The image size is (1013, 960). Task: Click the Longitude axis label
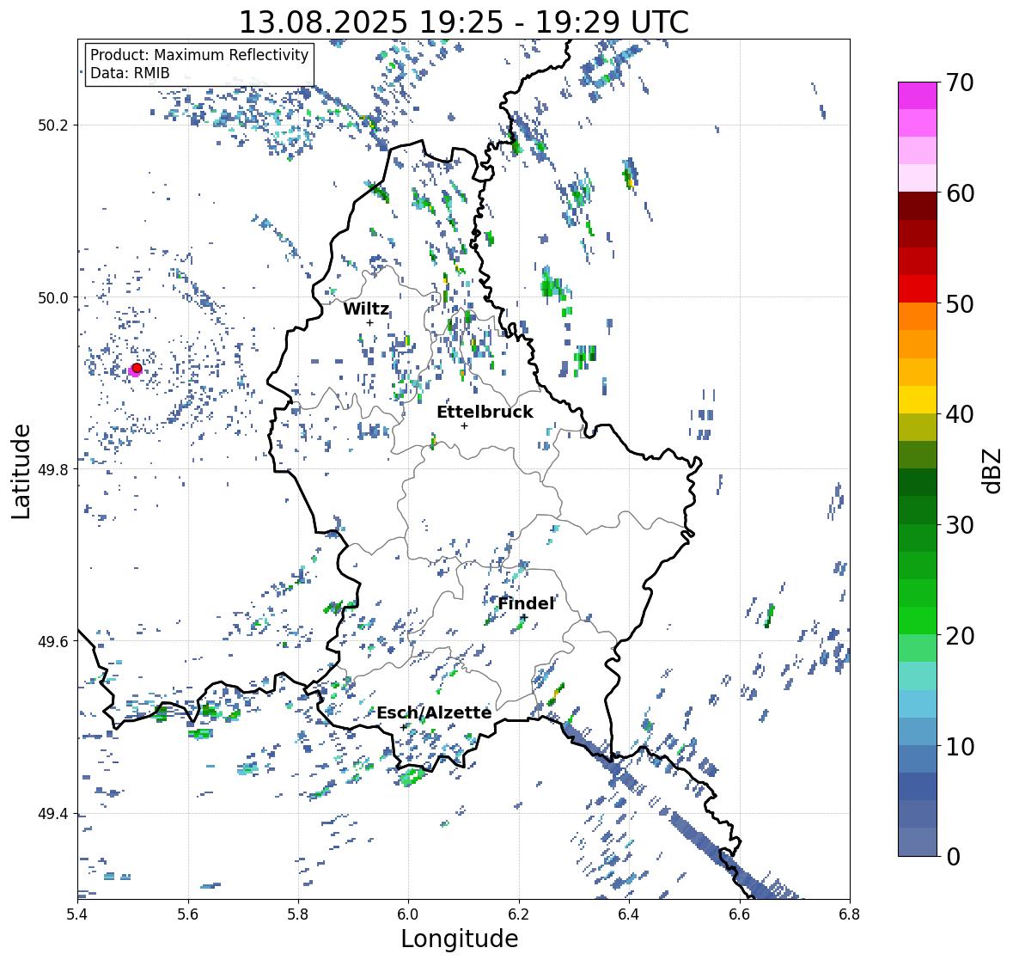[460, 939]
